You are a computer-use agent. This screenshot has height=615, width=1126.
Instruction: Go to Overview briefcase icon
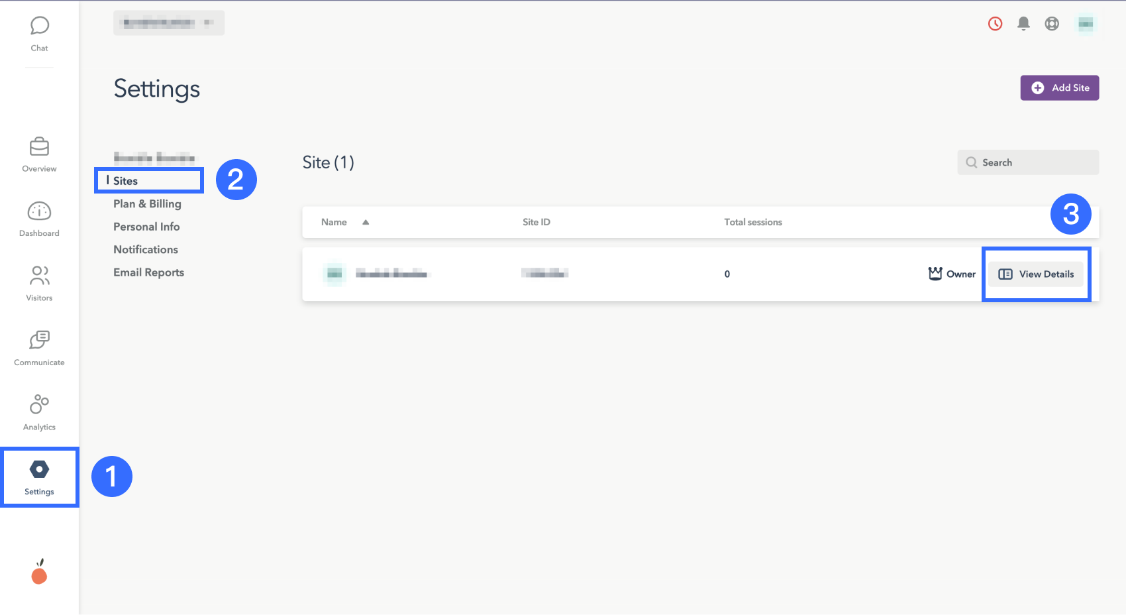pos(39,146)
